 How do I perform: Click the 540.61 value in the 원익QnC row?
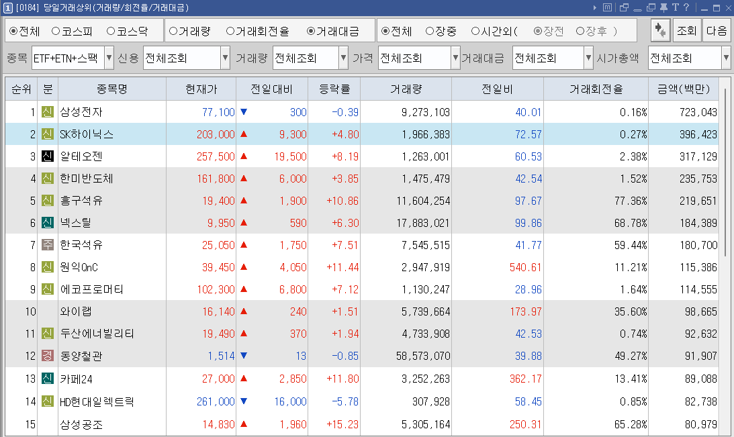click(x=525, y=267)
